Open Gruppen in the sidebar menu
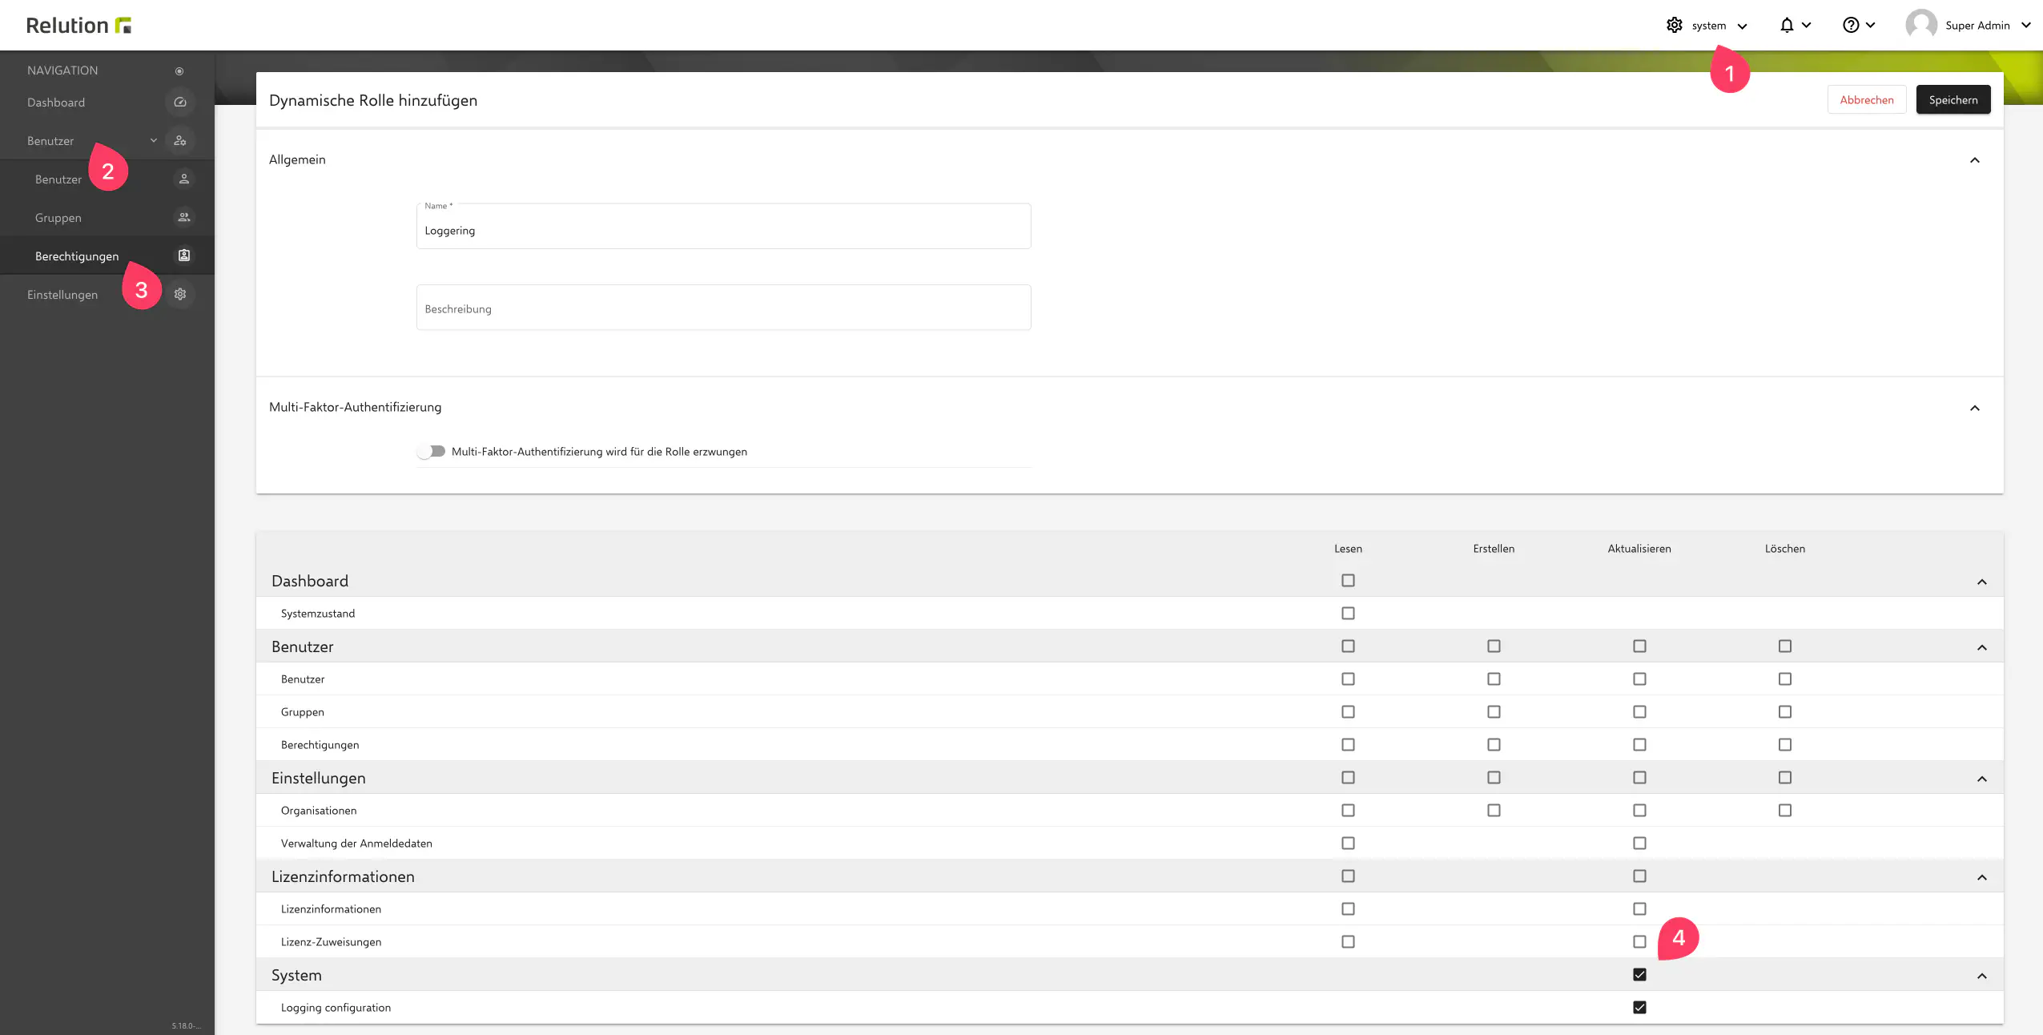Screen dimensions: 2043x1035 point(58,218)
